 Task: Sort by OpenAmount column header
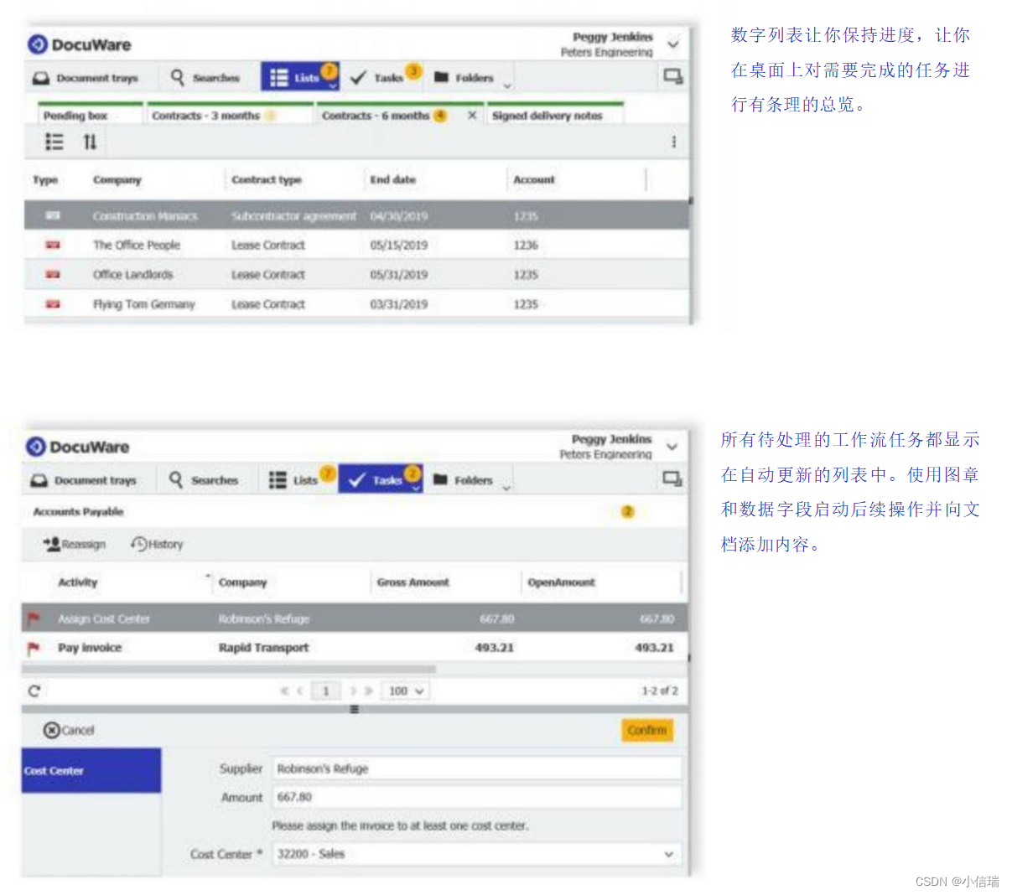pyautogui.click(x=561, y=582)
